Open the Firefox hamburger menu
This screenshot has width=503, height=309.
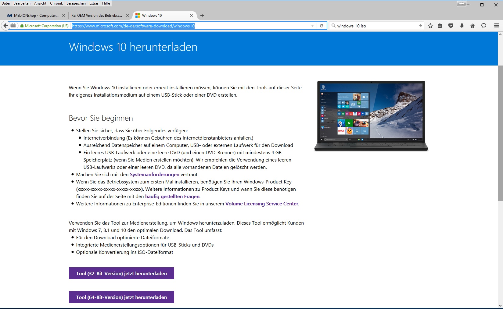(497, 26)
